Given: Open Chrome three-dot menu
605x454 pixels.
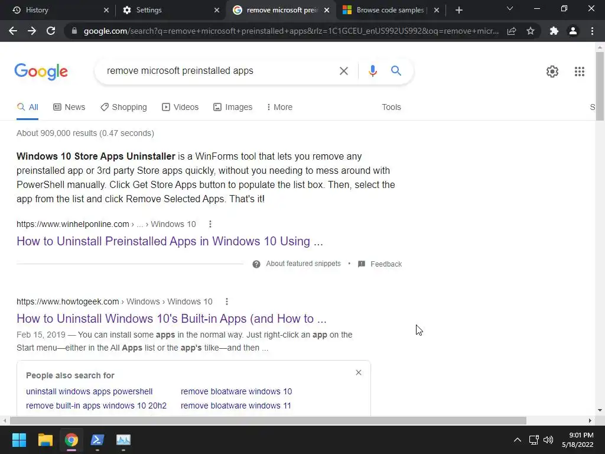Looking at the screenshot, I should coord(592,31).
